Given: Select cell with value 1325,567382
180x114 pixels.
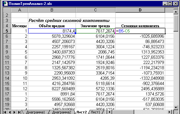Looking at the screenshot, I should 52,68.
